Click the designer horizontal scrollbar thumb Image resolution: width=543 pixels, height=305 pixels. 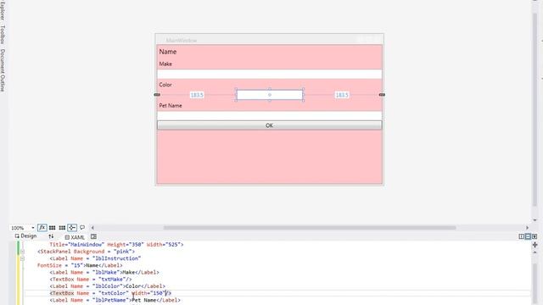coord(310,228)
